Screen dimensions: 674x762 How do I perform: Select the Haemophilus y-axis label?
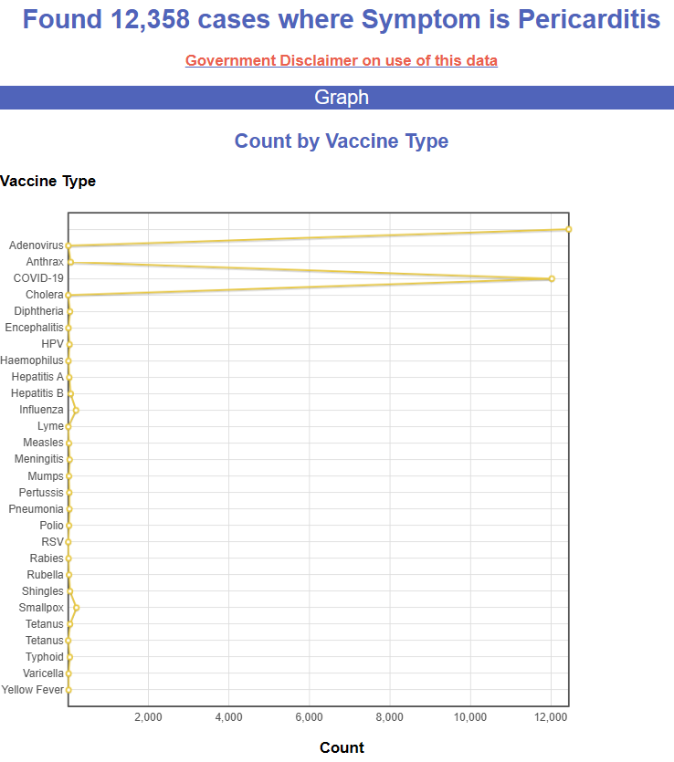click(x=32, y=360)
